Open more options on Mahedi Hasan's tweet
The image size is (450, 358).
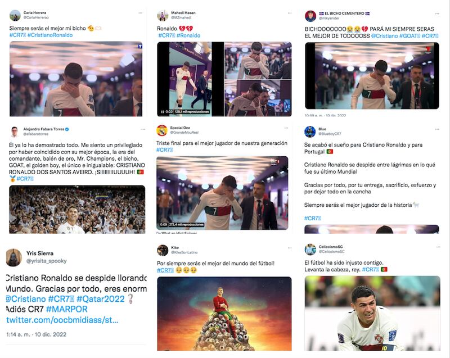coord(290,13)
